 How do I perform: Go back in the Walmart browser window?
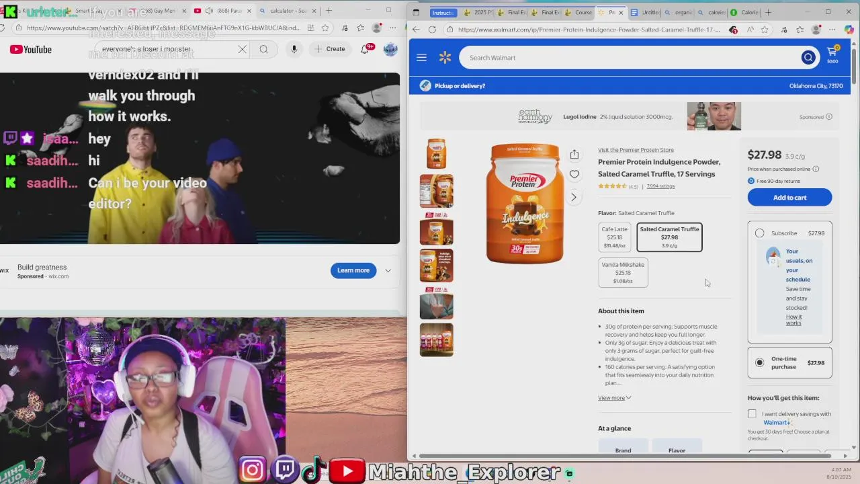click(416, 30)
